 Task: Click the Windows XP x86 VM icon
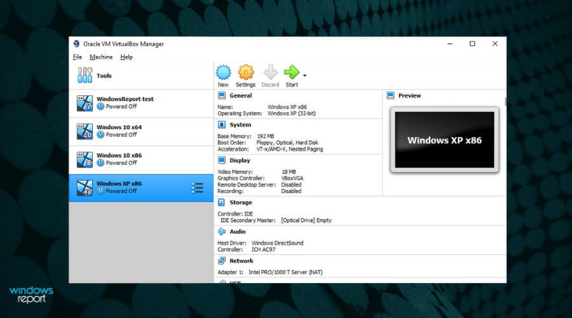(x=85, y=188)
